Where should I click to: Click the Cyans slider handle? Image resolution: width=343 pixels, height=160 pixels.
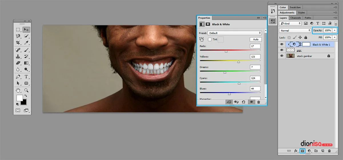click(239, 83)
